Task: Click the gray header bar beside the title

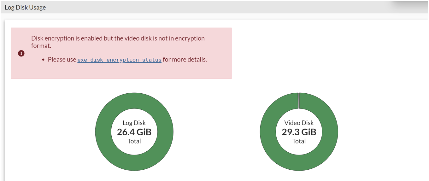Action: (x=221, y=7)
